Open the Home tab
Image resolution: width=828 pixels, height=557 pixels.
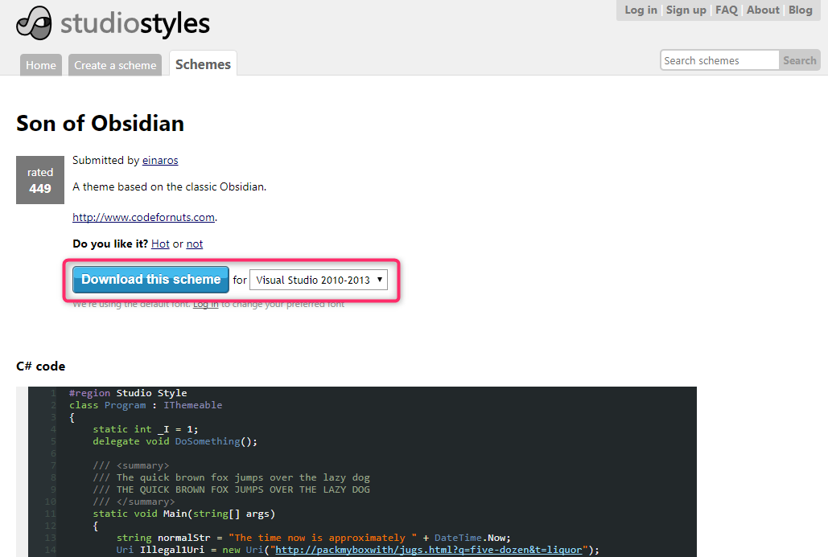click(40, 65)
